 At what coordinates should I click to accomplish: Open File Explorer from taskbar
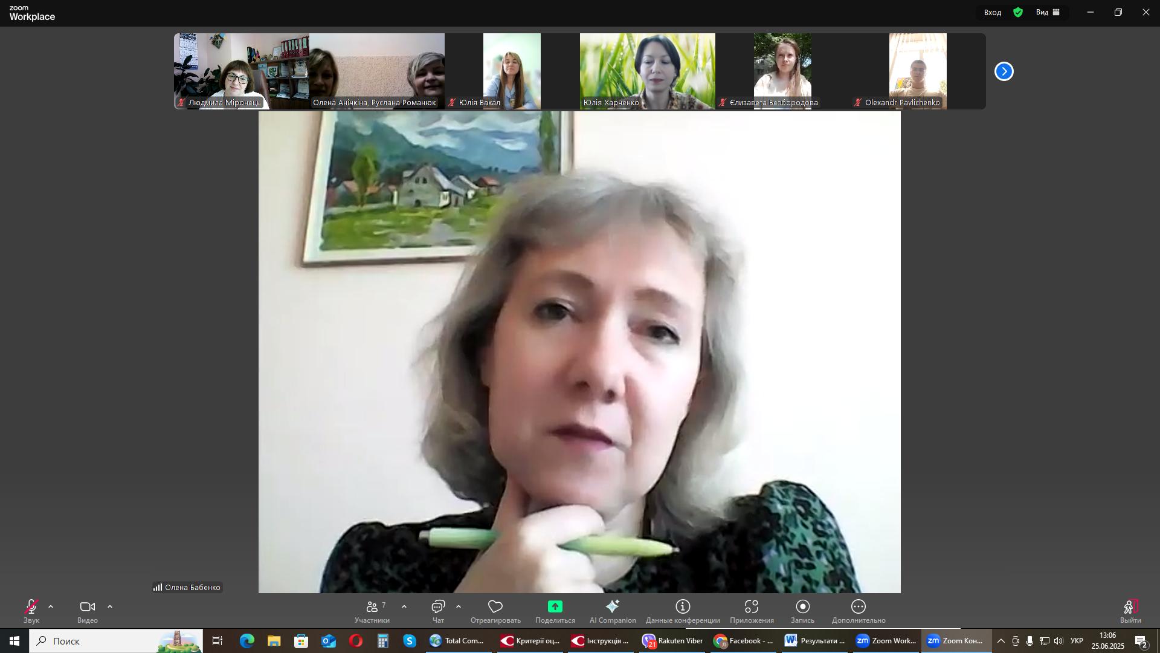(274, 641)
